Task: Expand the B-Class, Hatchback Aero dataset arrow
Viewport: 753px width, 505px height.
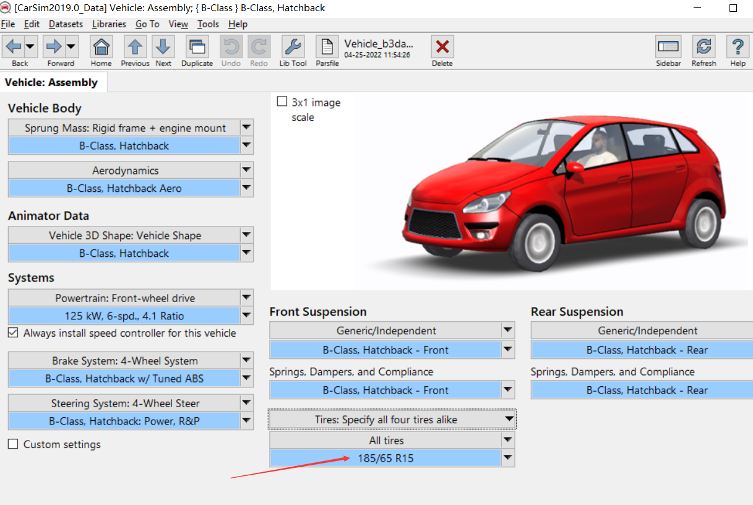Action: 246,188
